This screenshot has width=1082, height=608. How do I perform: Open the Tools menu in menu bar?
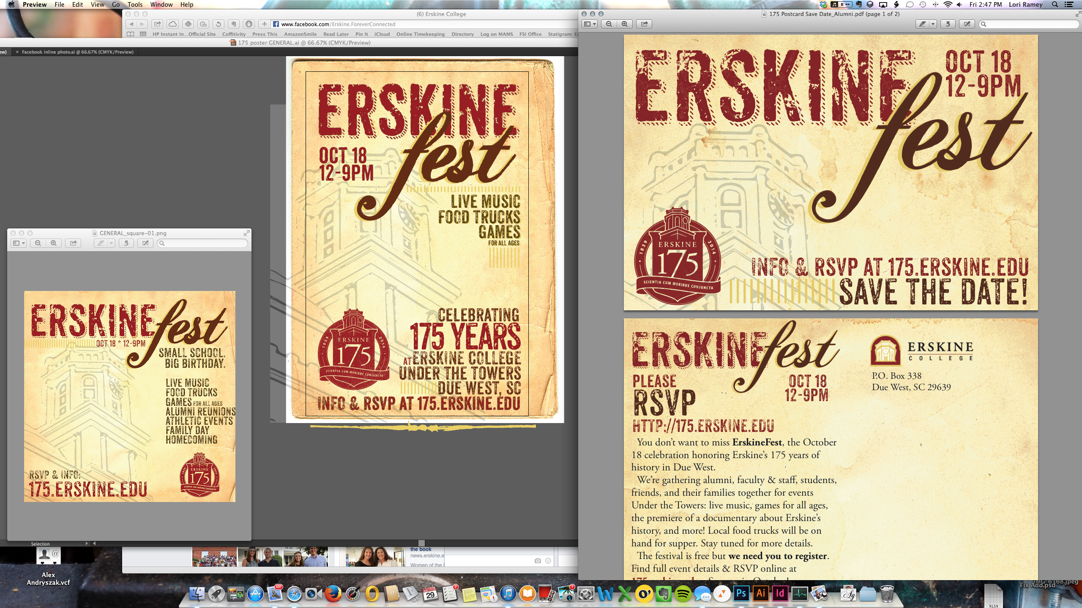[135, 5]
